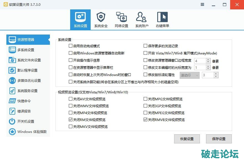Increase the window border width stepper value
244x160 pixels.
coord(208,59)
